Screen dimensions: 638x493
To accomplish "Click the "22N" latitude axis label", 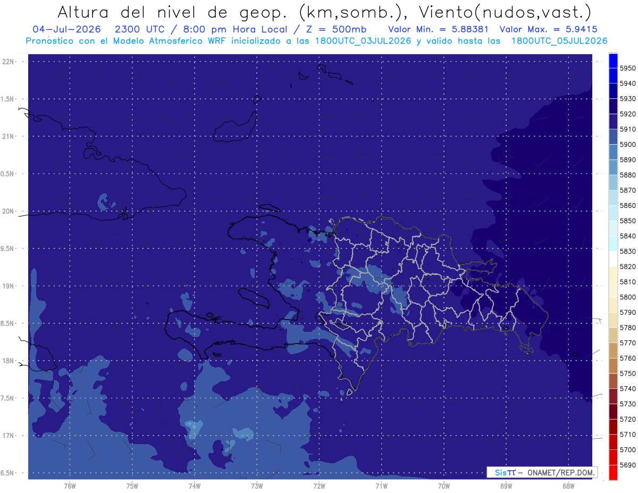I will coord(8,62).
